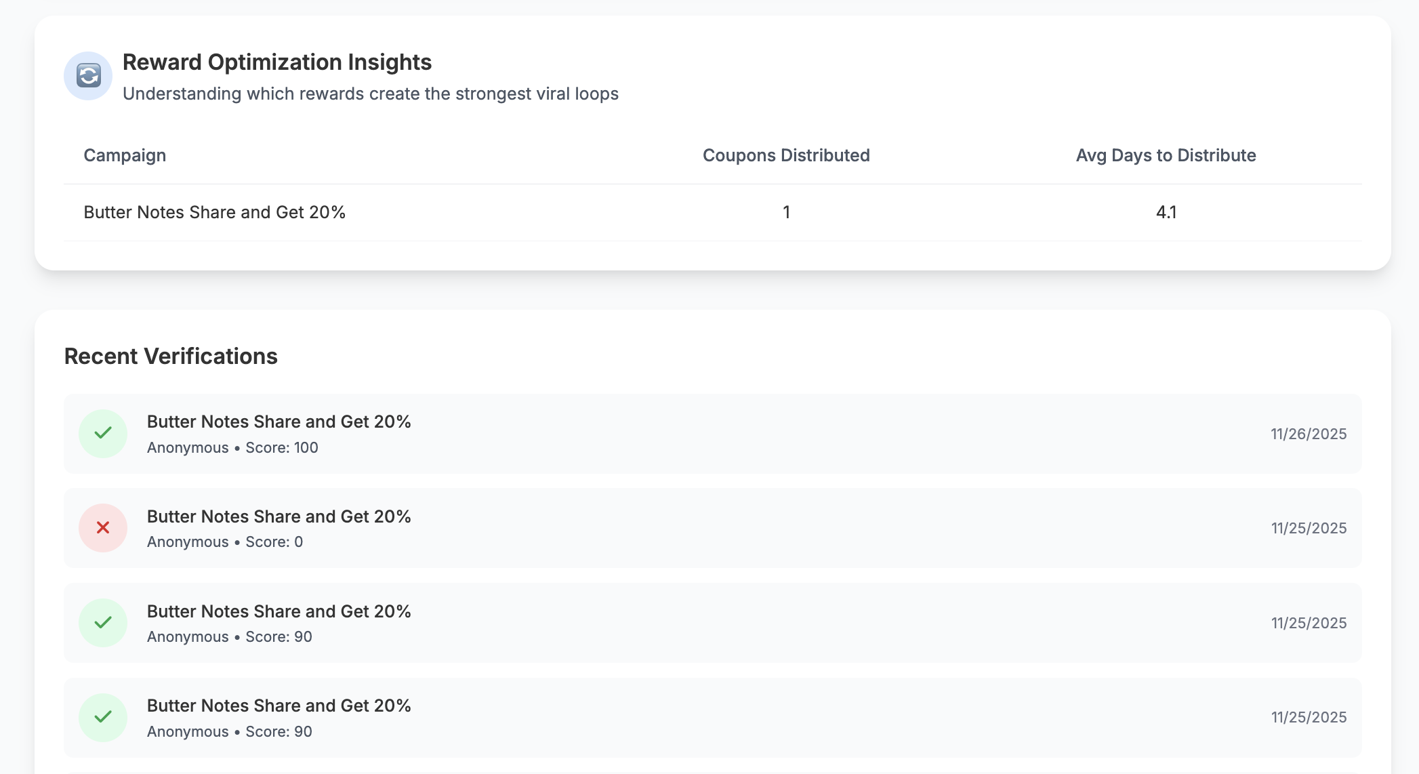Screen dimensions: 1419x774
Task: Click the refresh icon beside Reward Optimization Insights
Action: click(x=88, y=76)
